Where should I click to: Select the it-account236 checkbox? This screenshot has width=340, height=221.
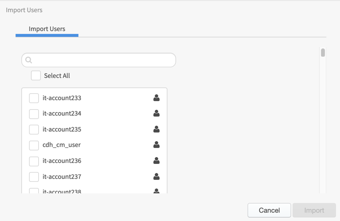[x=34, y=162]
